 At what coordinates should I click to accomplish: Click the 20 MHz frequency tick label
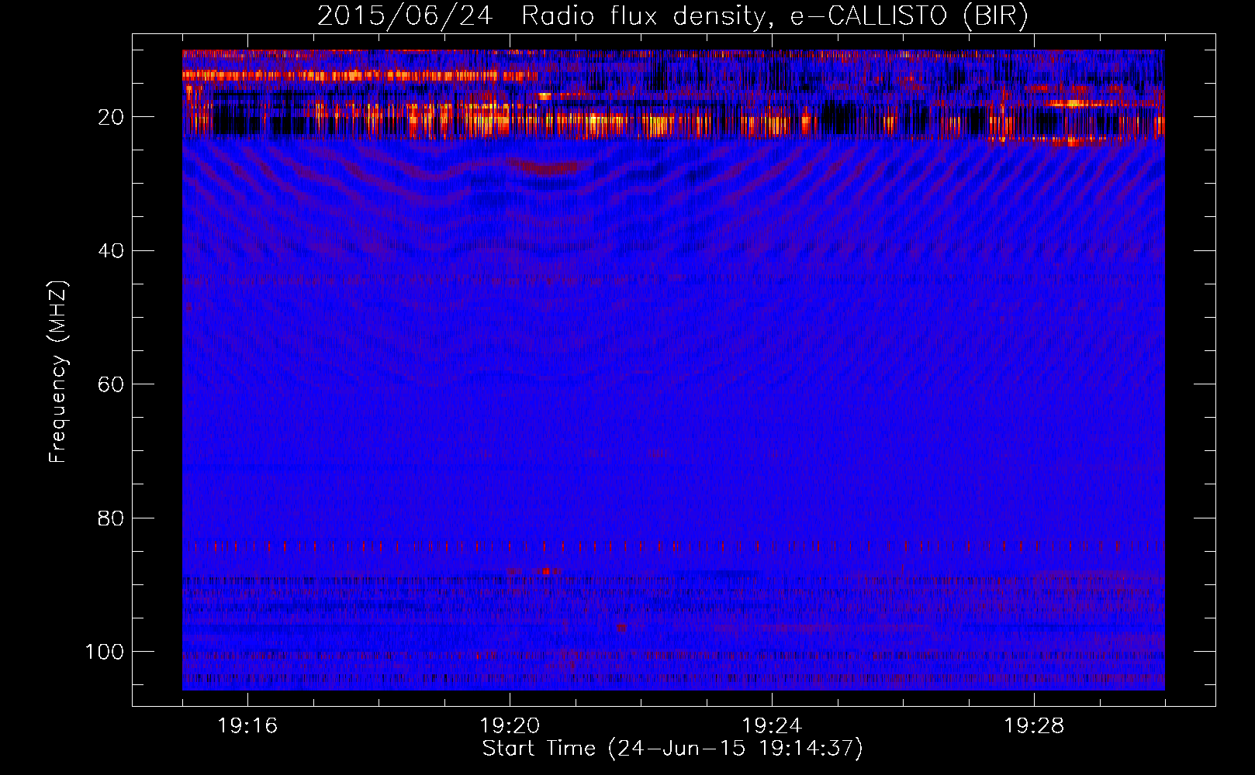[x=111, y=117]
